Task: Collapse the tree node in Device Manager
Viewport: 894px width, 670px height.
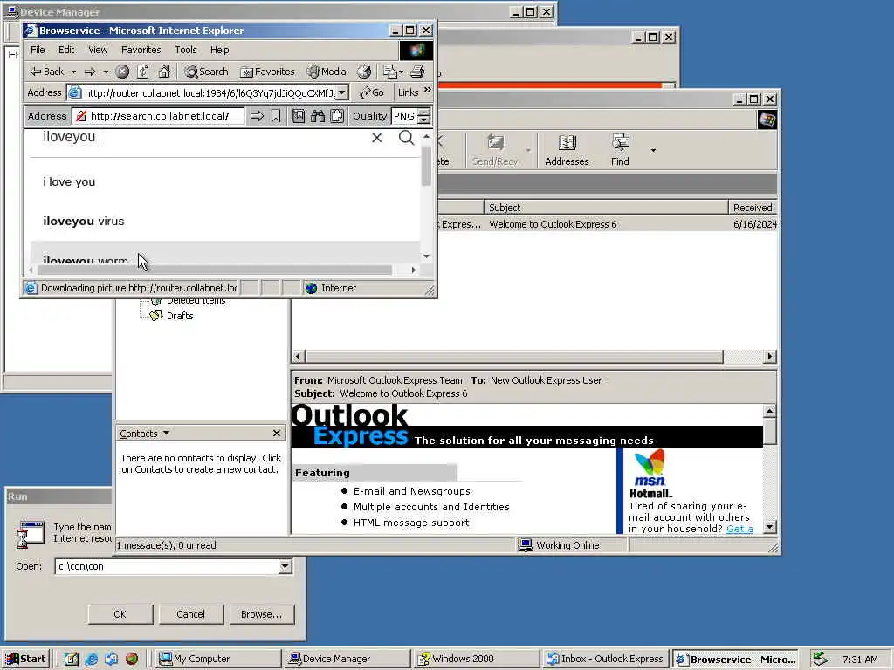Action: tap(12, 55)
